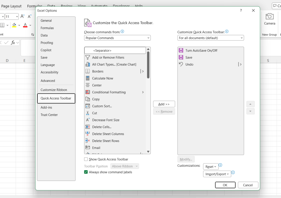Open the Fill Color dropdown arrow in ribbon
The width and height of the screenshot is (281, 198).
[x=19, y=25]
